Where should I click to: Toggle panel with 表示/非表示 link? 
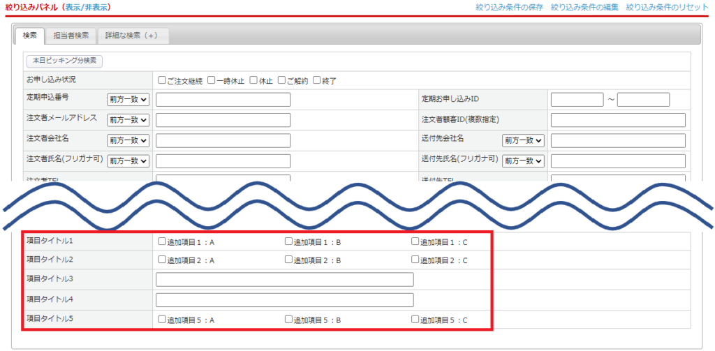coord(87,7)
